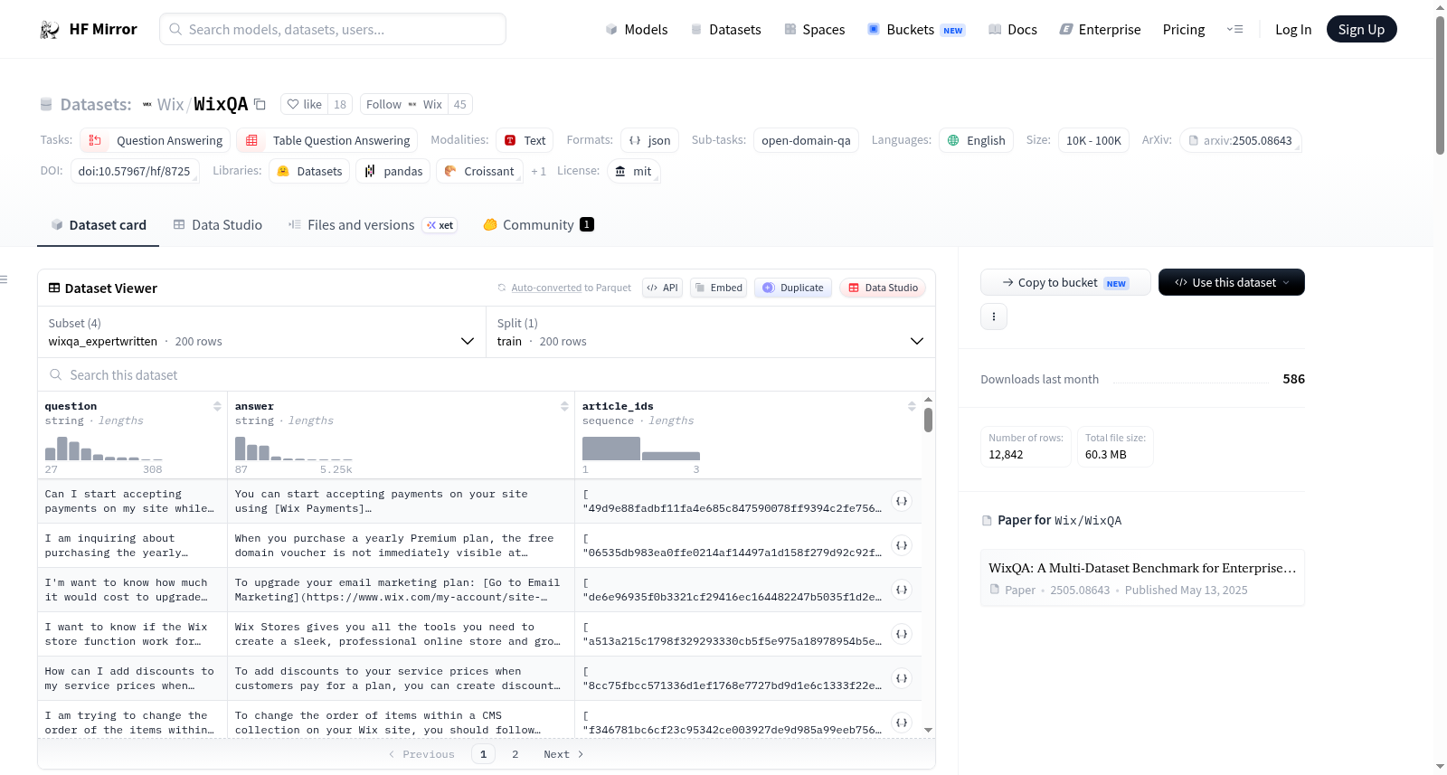Click Copy to bucket button
The image size is (1447, 775).
tap(1065, 282)
